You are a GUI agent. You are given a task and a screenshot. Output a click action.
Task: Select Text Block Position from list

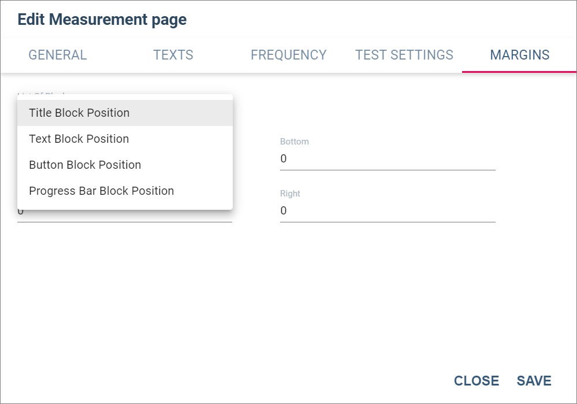click(x=125, y=139)
